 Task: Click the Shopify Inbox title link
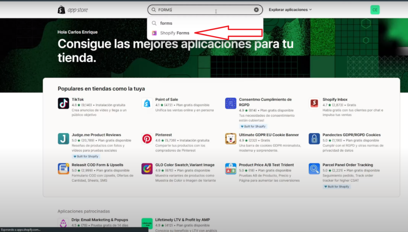tap(335, 100)
